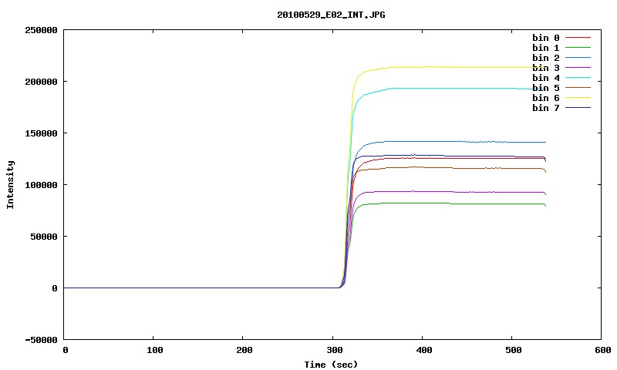617x370 pixels.
Task: Click the 'Intensity' y-axis label
Action: (x=10, y=184)
